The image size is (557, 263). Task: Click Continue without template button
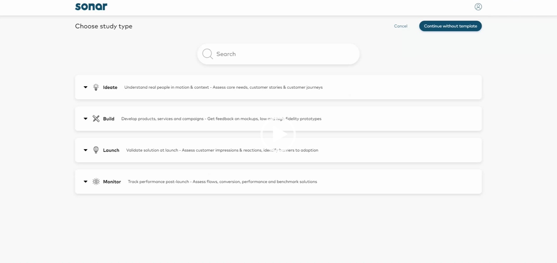(450, 26)
